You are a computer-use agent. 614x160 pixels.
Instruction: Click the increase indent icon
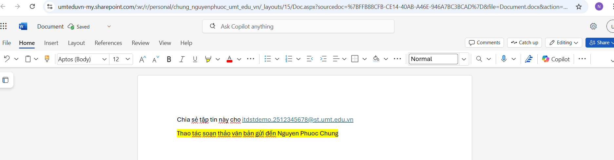[x=323, y=59]
